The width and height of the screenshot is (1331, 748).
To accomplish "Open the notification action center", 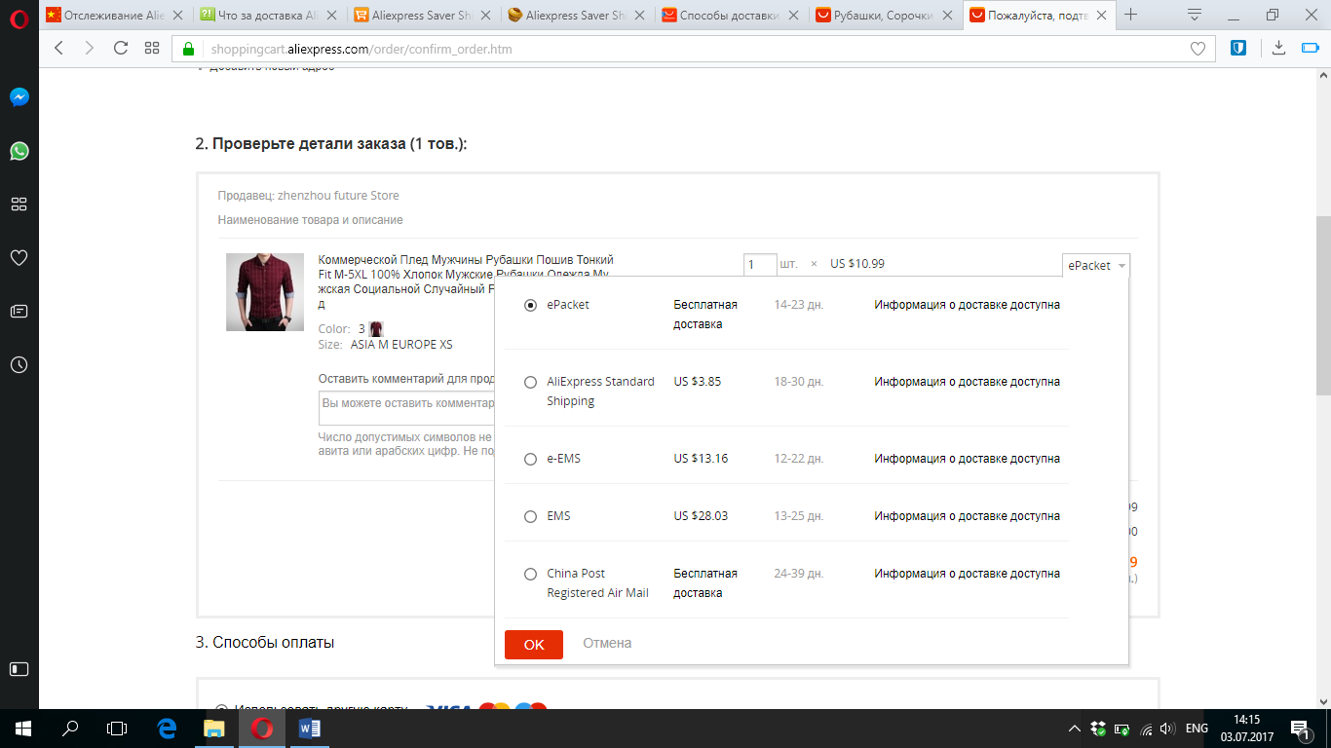I will [x=1300, y=728].
